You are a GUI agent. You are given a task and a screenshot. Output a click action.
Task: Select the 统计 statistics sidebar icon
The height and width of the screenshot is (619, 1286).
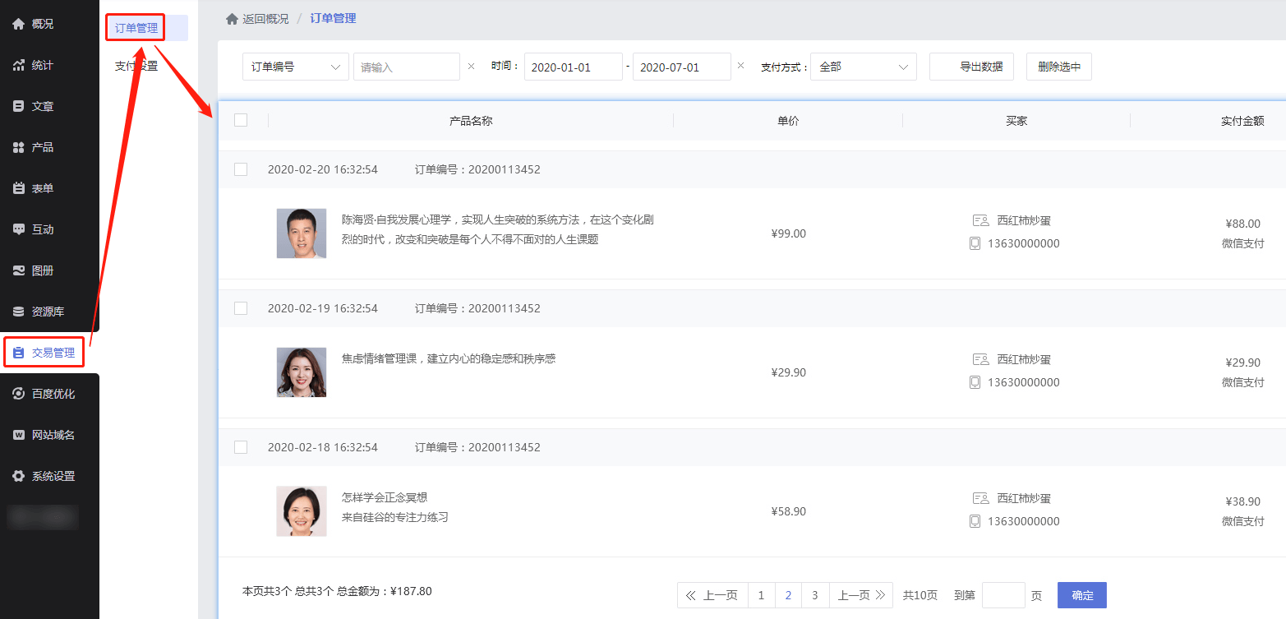pyautogui.click(x=19, y=64)
